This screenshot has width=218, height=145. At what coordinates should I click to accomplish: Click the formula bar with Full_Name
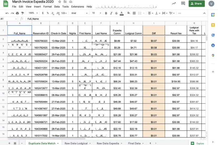(x=117, y=19)
